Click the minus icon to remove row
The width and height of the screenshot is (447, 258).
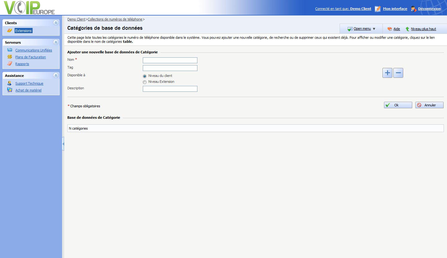point(398,73)
